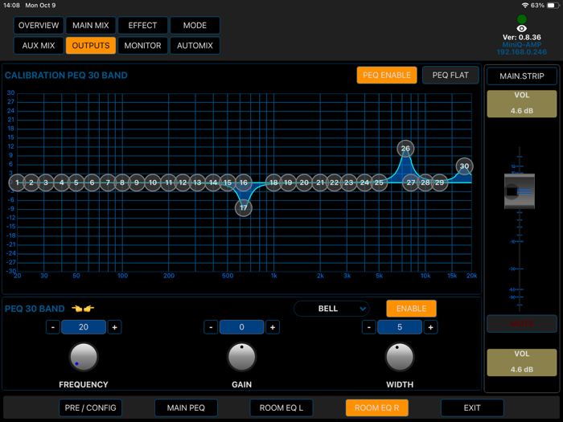
Task: Open the BELL filter type dropdown
Action: pos(331,309)
